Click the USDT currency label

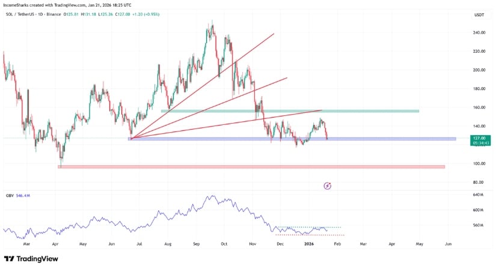pos(479,14)
